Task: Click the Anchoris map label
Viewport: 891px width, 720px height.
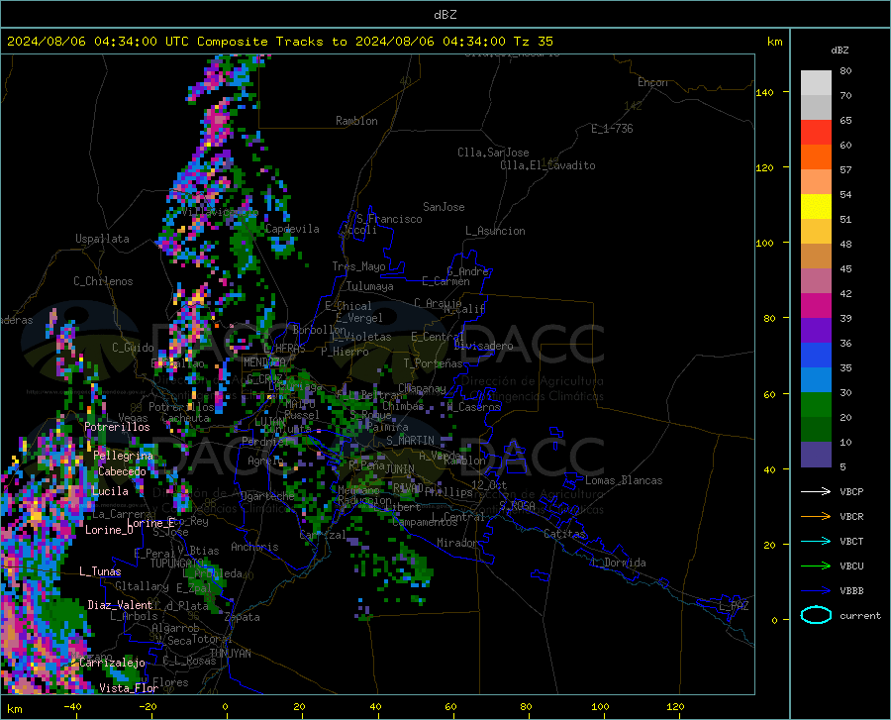Action: click(x=254, y=547)
